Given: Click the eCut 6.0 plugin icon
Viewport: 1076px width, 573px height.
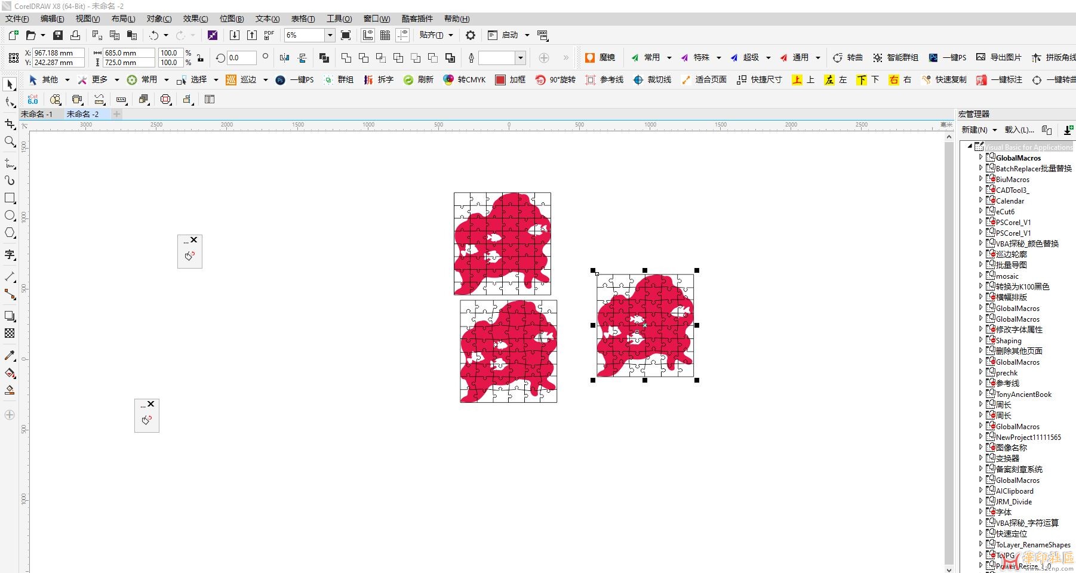Looking at the screenshot, I should point(33,100).
